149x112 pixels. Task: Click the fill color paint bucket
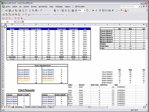click(121, 10)
